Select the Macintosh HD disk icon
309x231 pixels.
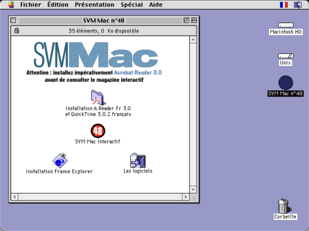click(285, 25)
